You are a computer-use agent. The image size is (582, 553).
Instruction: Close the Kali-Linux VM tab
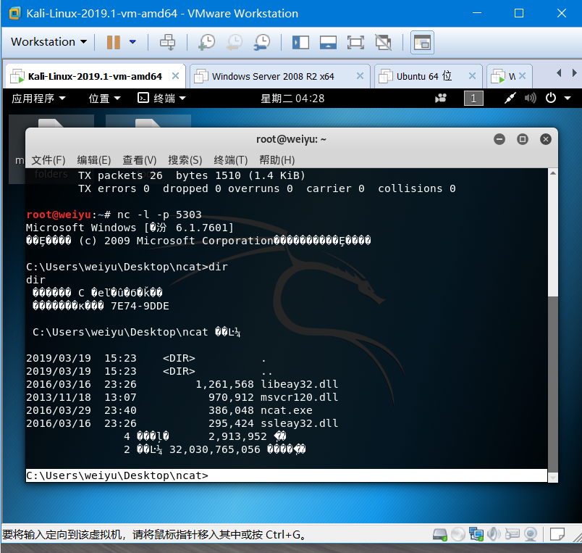(176, 76)
